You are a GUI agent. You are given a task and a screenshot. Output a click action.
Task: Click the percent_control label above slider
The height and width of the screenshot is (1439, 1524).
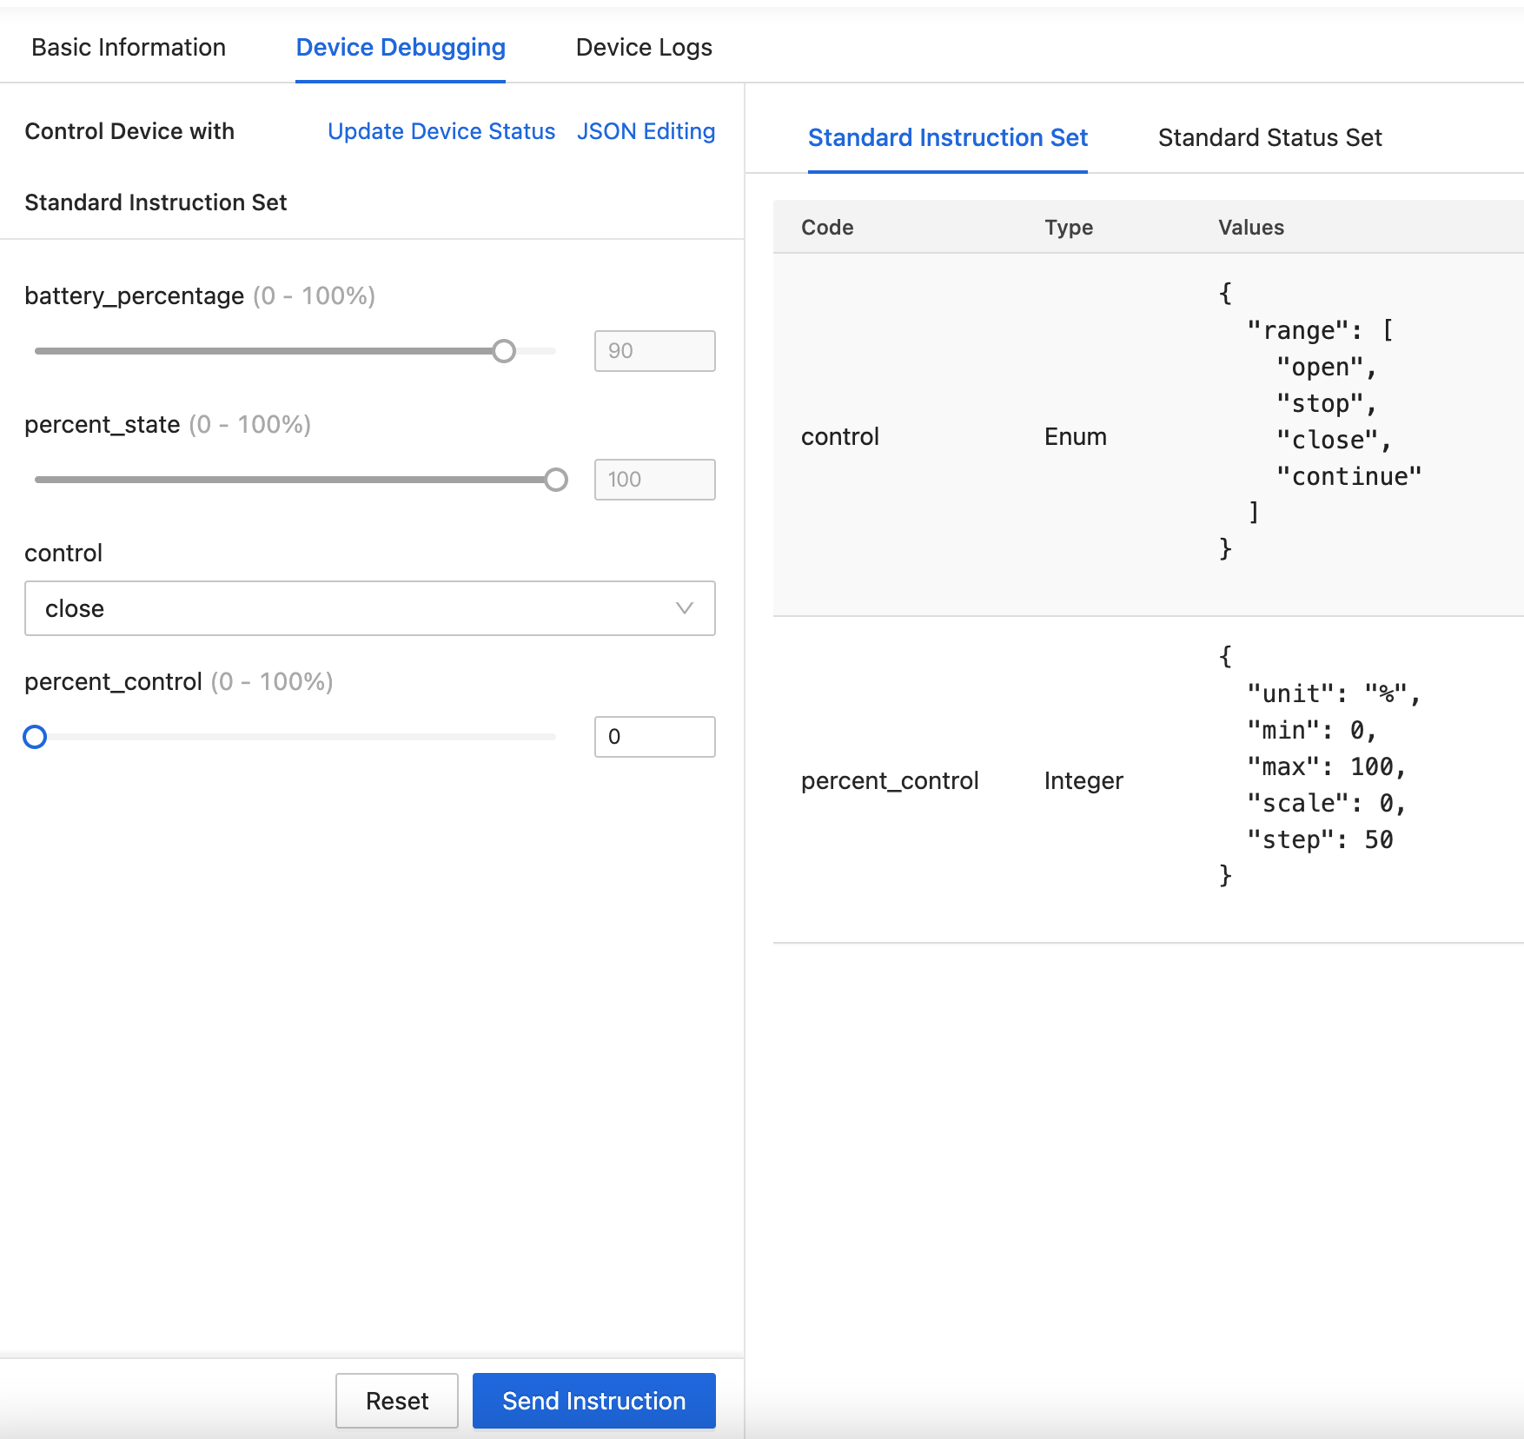coord(113,681)
